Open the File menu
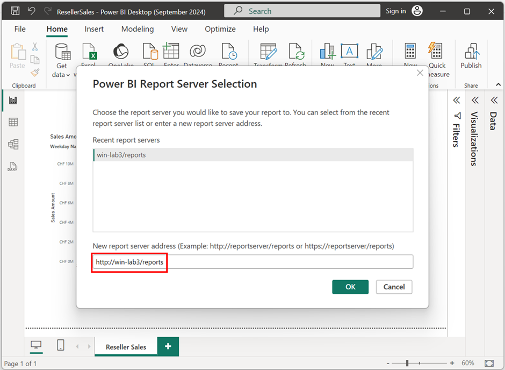This screenshot has height=370, width=505. click(20, 29)
